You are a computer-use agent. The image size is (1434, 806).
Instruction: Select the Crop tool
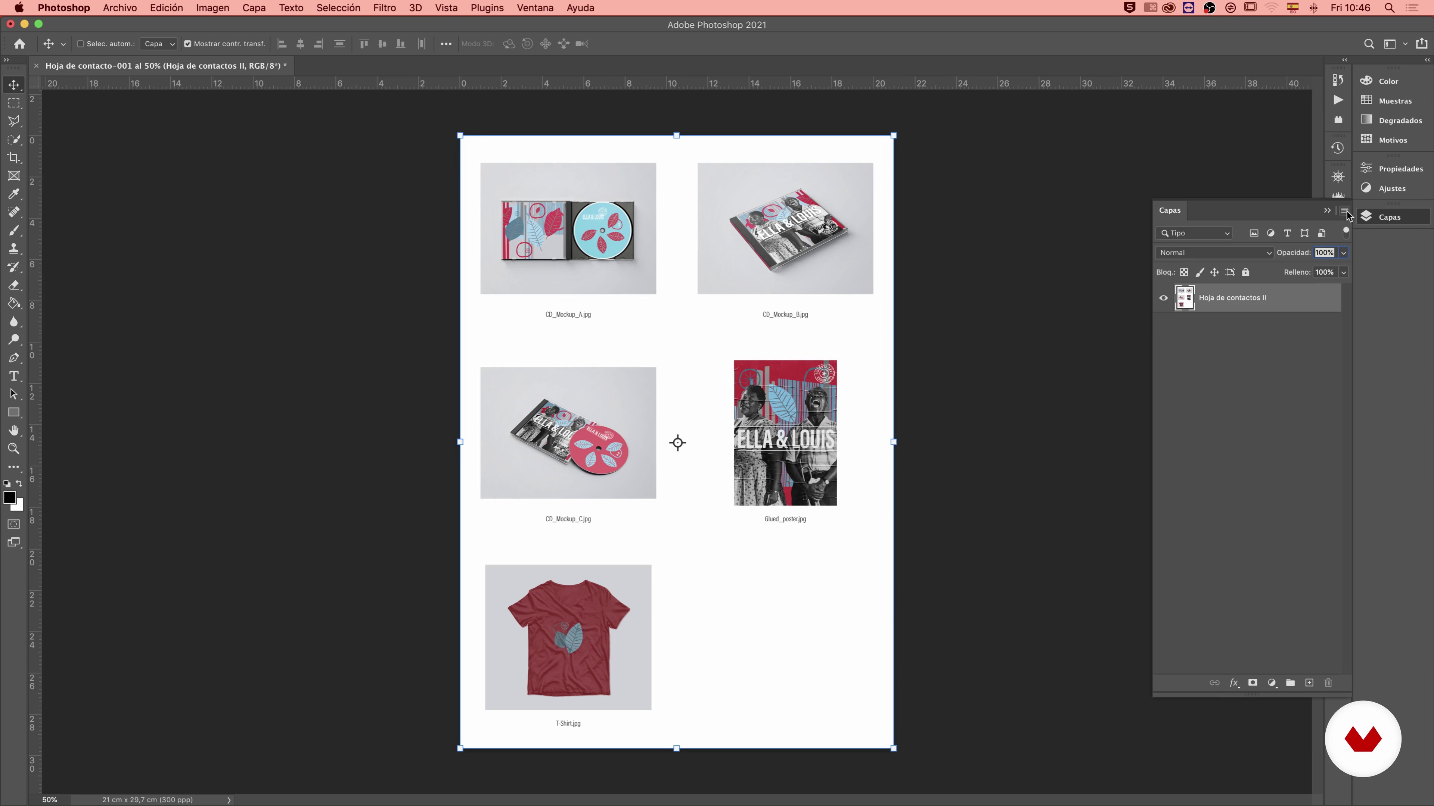pos(14,158)
